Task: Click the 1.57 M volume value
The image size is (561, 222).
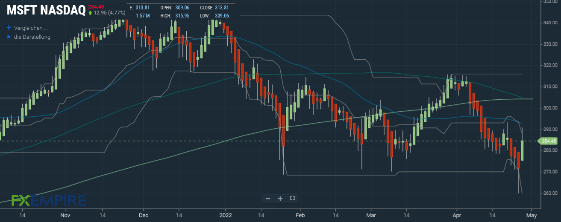Action: click(143, 16)
